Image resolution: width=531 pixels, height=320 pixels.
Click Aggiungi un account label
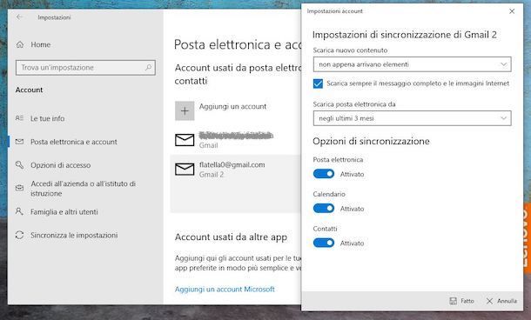[232, 107]
